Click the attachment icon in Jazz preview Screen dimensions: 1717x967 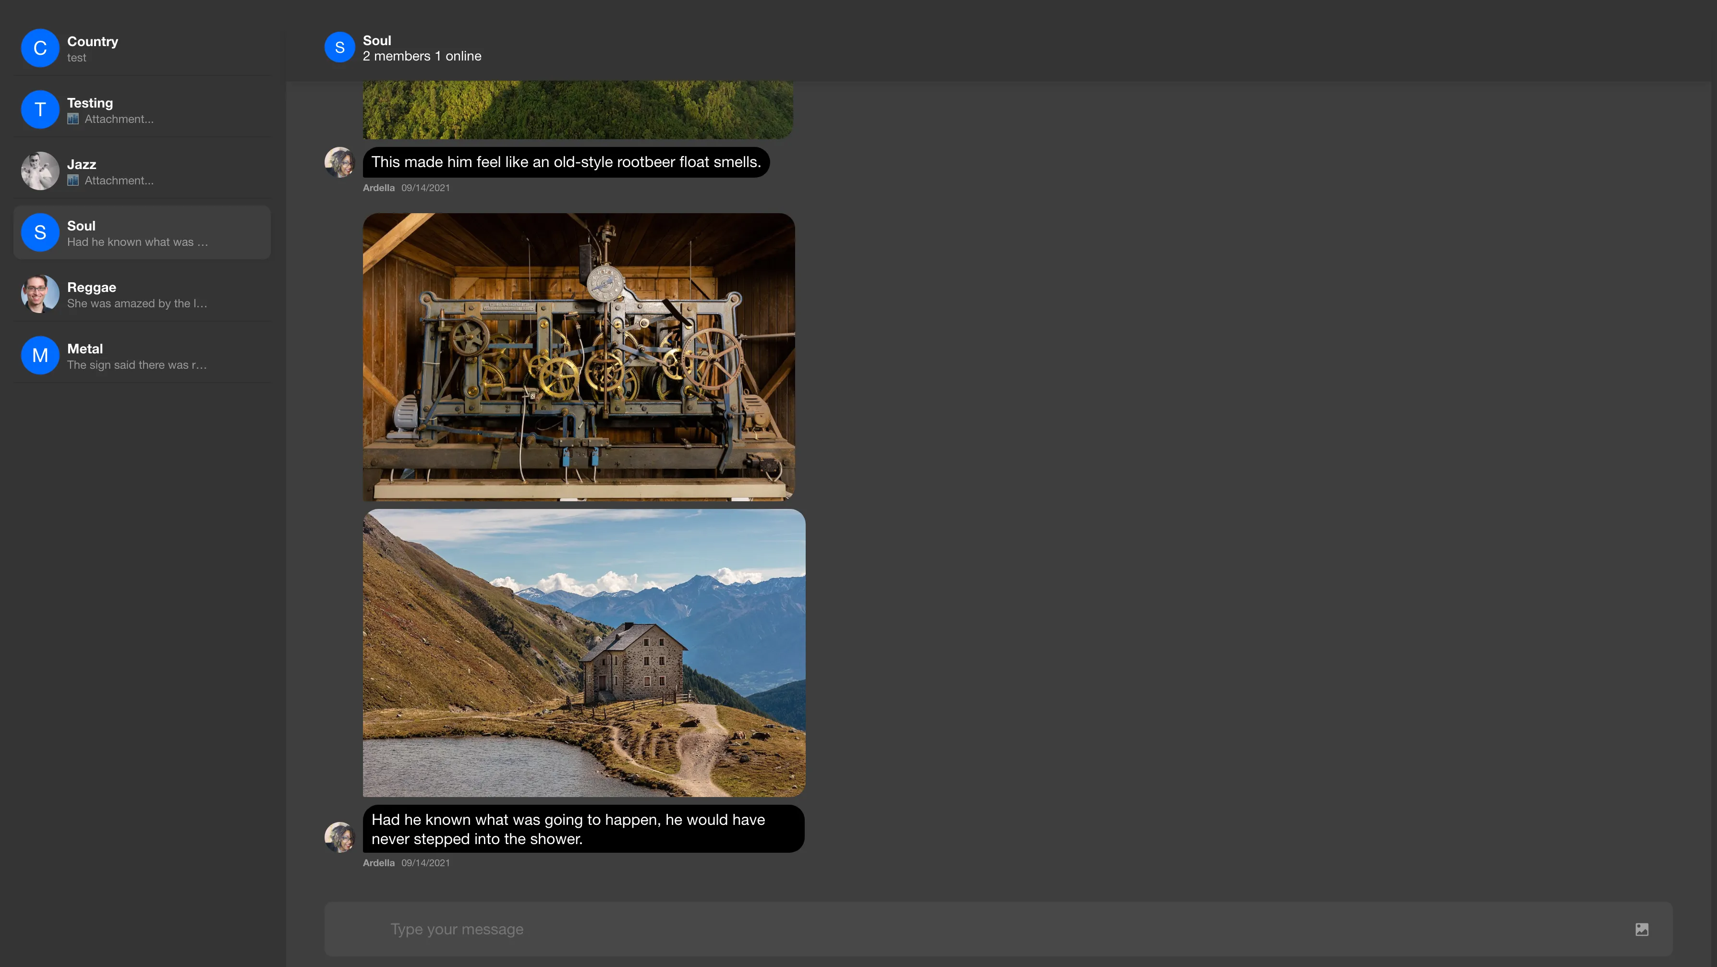click(x=74, y=180)
